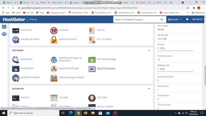This screenshot has width=206, height=116.
Task: Click the User Manager people icon
Action: (4, 34)
